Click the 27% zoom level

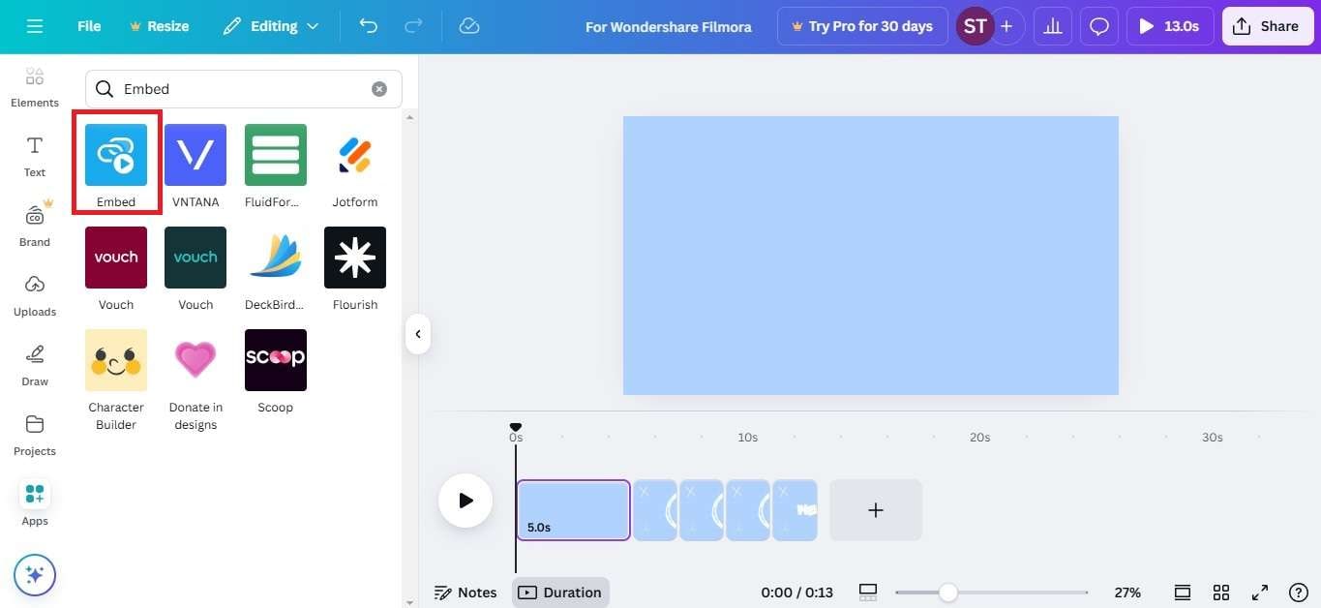[x=1127, y=593]
